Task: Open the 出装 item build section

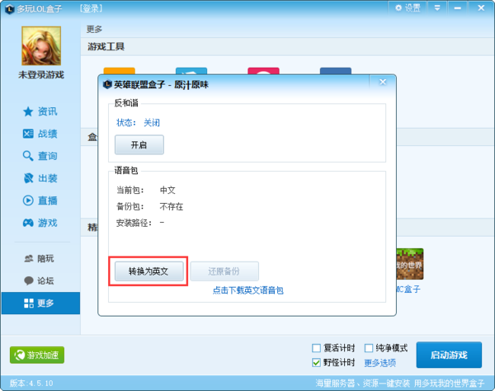Action: [40, 178]
